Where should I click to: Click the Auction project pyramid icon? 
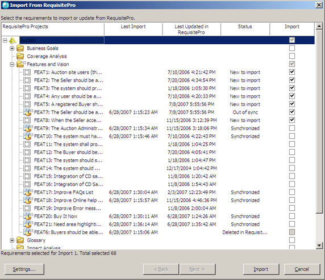pos(13,40)
